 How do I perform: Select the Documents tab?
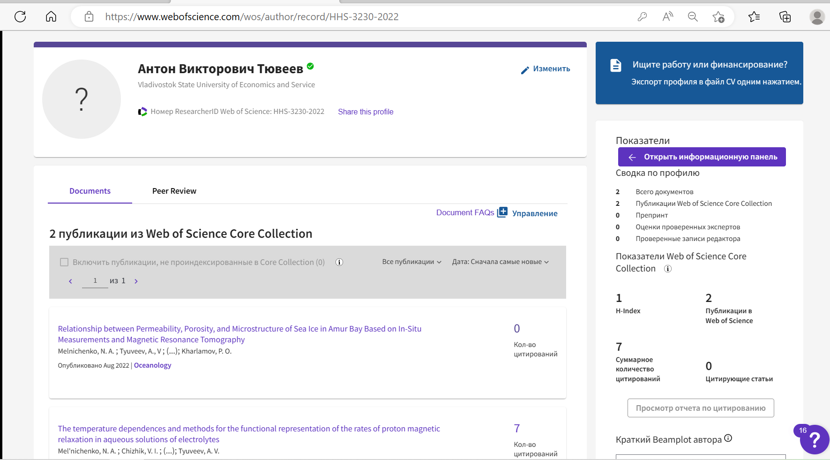click(90, 191)
